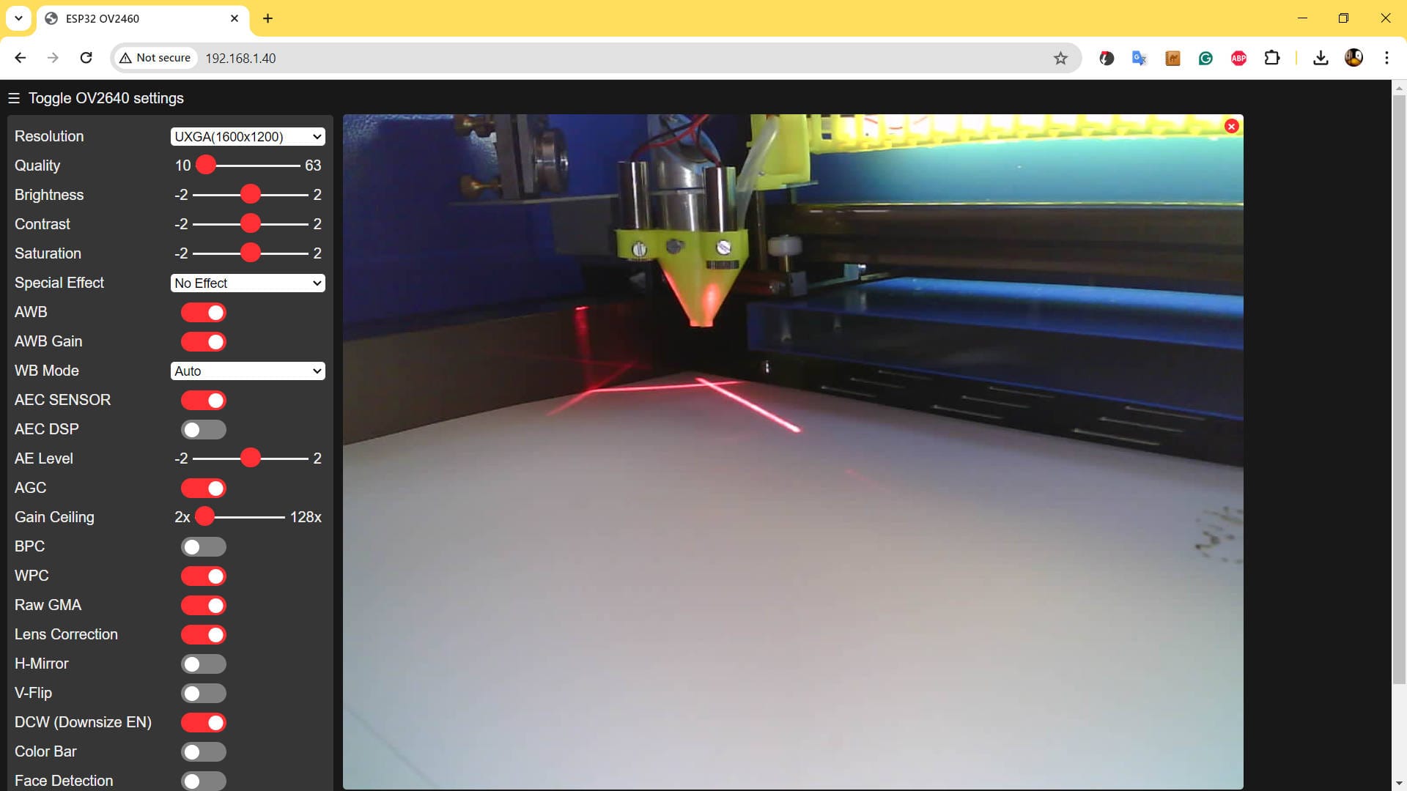Open the ABP adblock extension icon
Screen dimensions: 1407x791
[x=1238, y=58]
